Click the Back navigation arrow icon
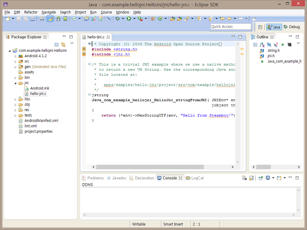 pyautogui.click(x=229, y=19)
